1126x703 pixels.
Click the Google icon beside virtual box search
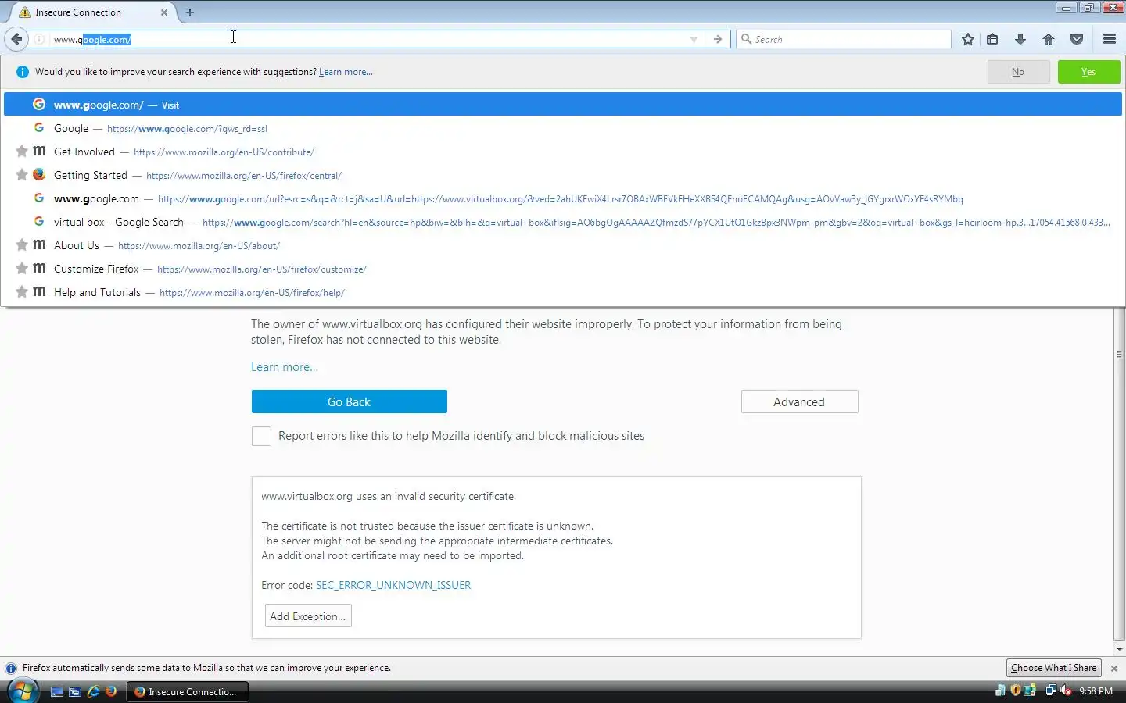click(x=39, y=222)
